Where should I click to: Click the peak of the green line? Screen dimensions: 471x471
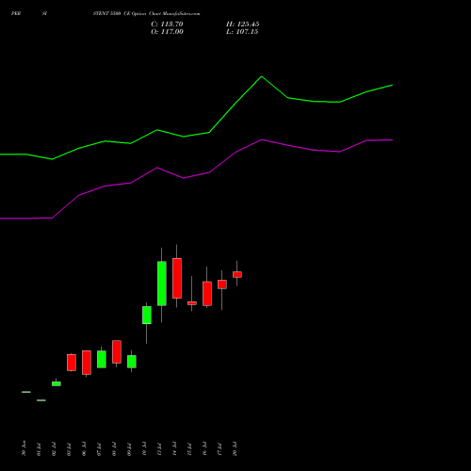[x=262, y=76]
